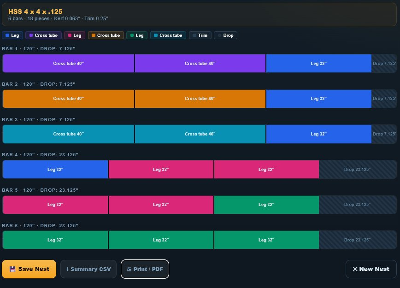Click the purple icon on Cross tube chip
Screen dimensions: 400x288
click(31, 35)
